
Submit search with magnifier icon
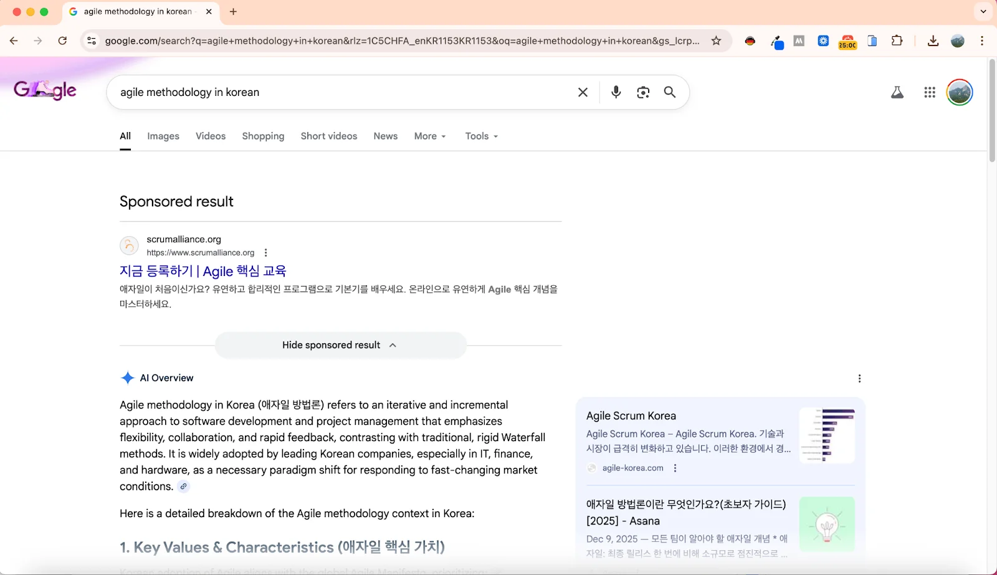[x=670, y=92]
